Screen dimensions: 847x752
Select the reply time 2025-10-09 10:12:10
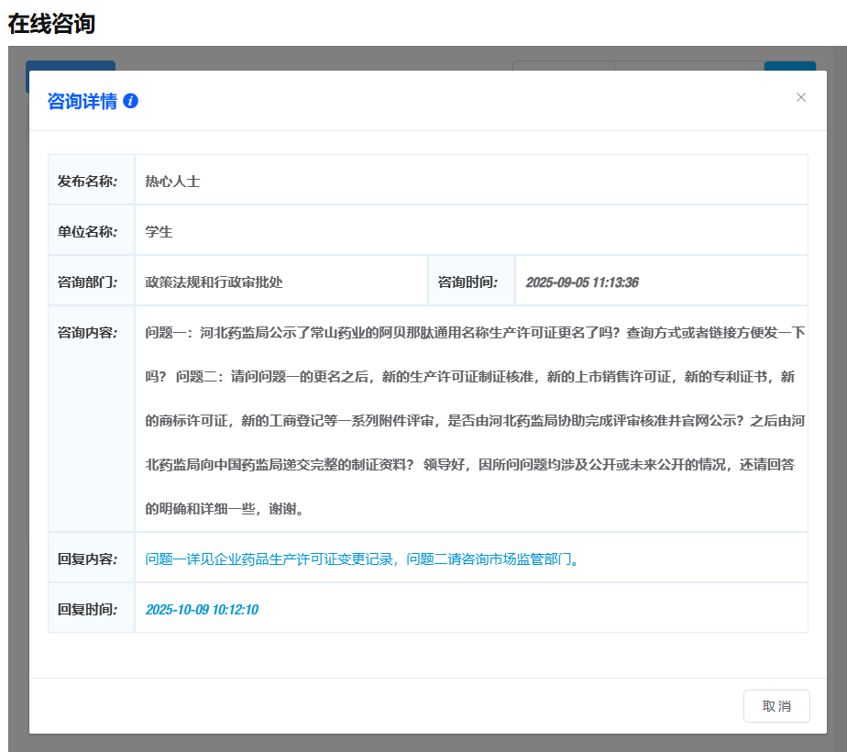tap(202, 609)
